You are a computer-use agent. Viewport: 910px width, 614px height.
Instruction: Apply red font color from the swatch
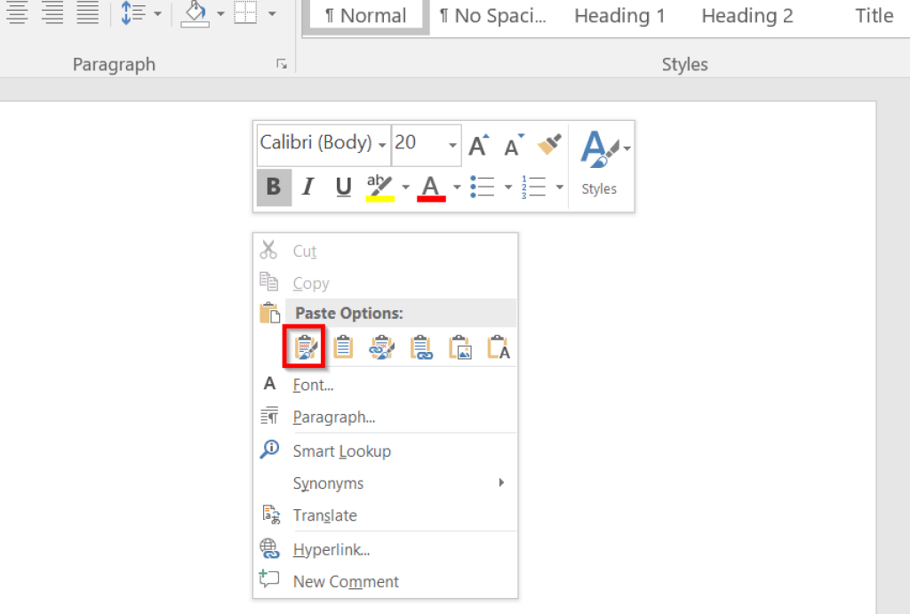(x=430, y=187)
